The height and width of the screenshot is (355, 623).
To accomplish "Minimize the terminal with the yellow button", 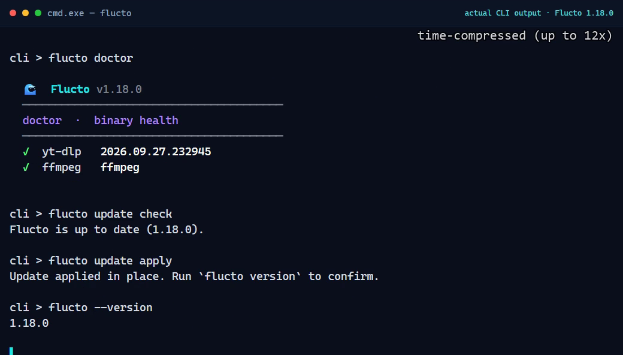I will [x=25, y=13].
